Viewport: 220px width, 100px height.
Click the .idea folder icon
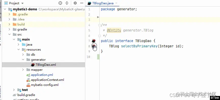coord(15,19)
